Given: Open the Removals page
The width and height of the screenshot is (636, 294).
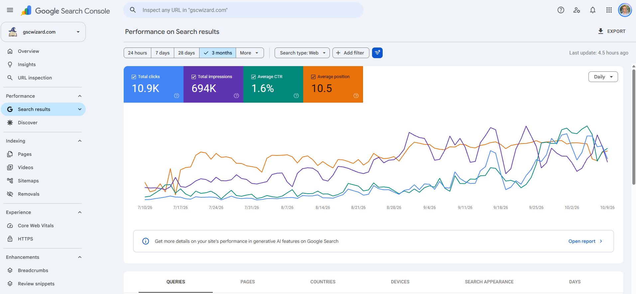Looking at the screenshot, I should [43, 194].
